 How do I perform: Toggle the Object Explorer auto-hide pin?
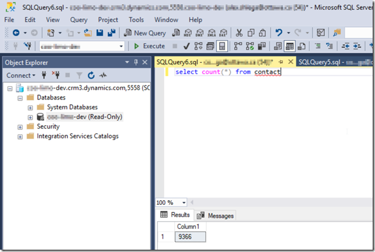tap(136, 62)
